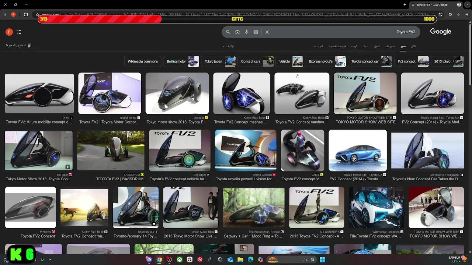Open link 'Toyota's FV2 concept vehicle ha...'
Viewport: 472px width, 265px height.
pyautogui.click(x=179, y=179)
